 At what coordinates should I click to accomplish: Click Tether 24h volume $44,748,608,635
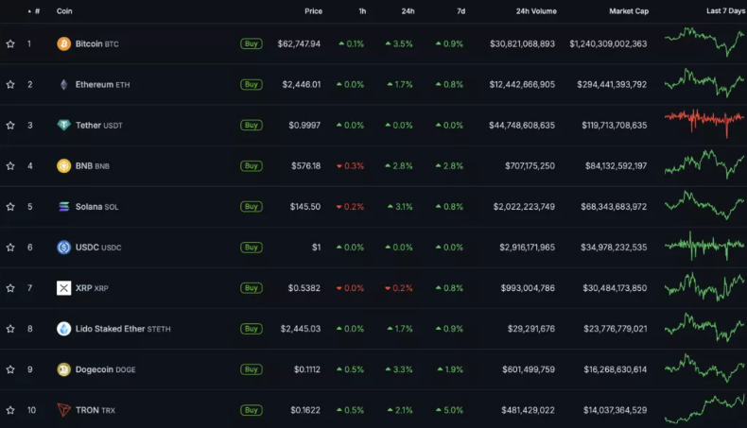(522, 126)
